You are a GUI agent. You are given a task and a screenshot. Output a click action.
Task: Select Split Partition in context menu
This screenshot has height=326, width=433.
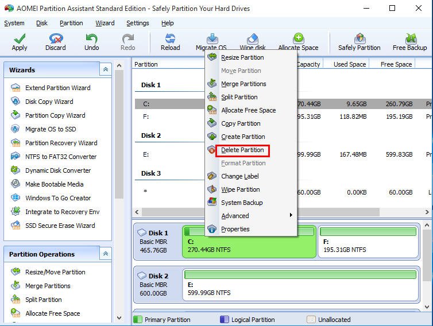251,97
